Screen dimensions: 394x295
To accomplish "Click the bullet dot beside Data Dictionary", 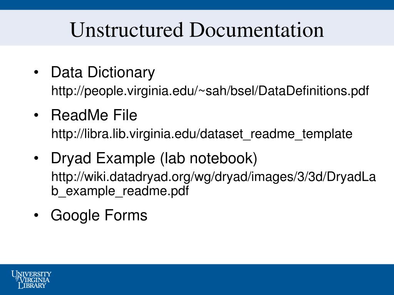I will 36,72.
